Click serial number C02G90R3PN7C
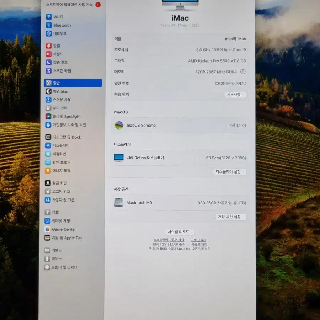The height and width of the screenshot is (320, 320). [x=230, y=83]
